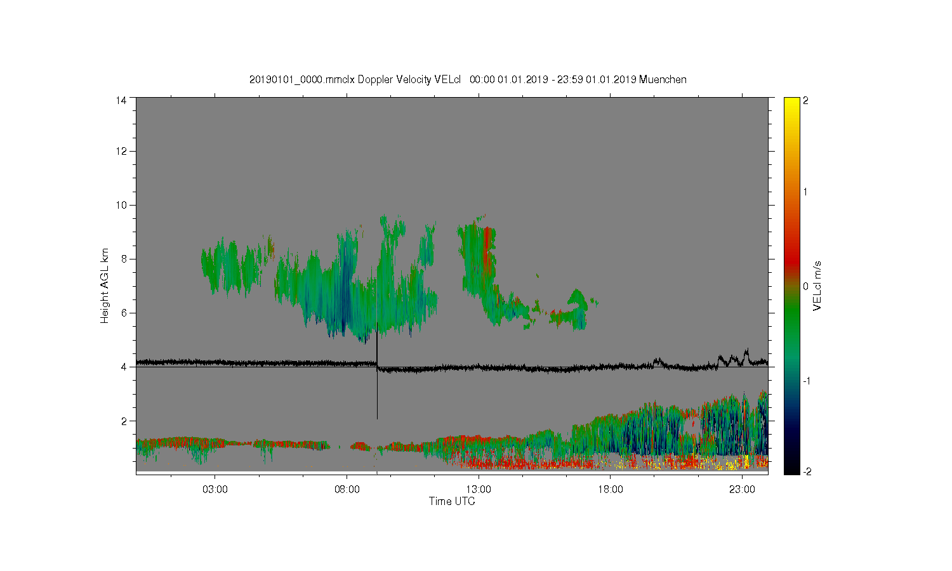
Task: Click the 08:00 time tick label
Action: coord(347,490)
